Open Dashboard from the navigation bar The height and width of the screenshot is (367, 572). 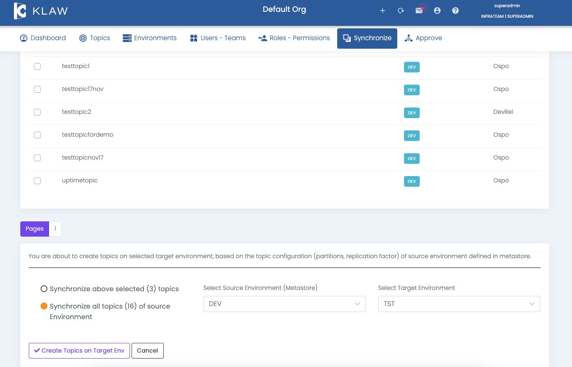43,38
